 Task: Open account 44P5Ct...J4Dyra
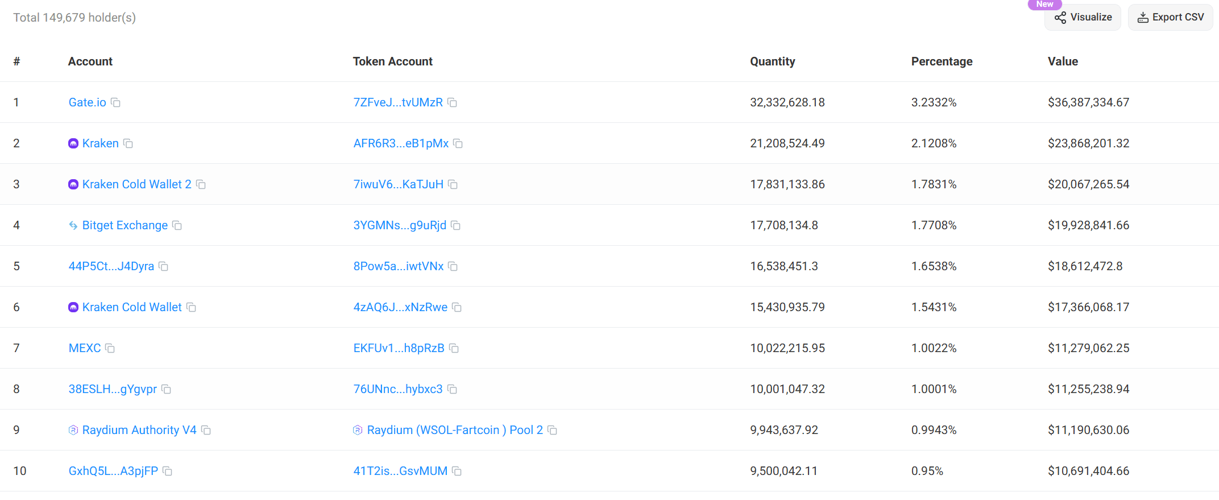(111, 266)
